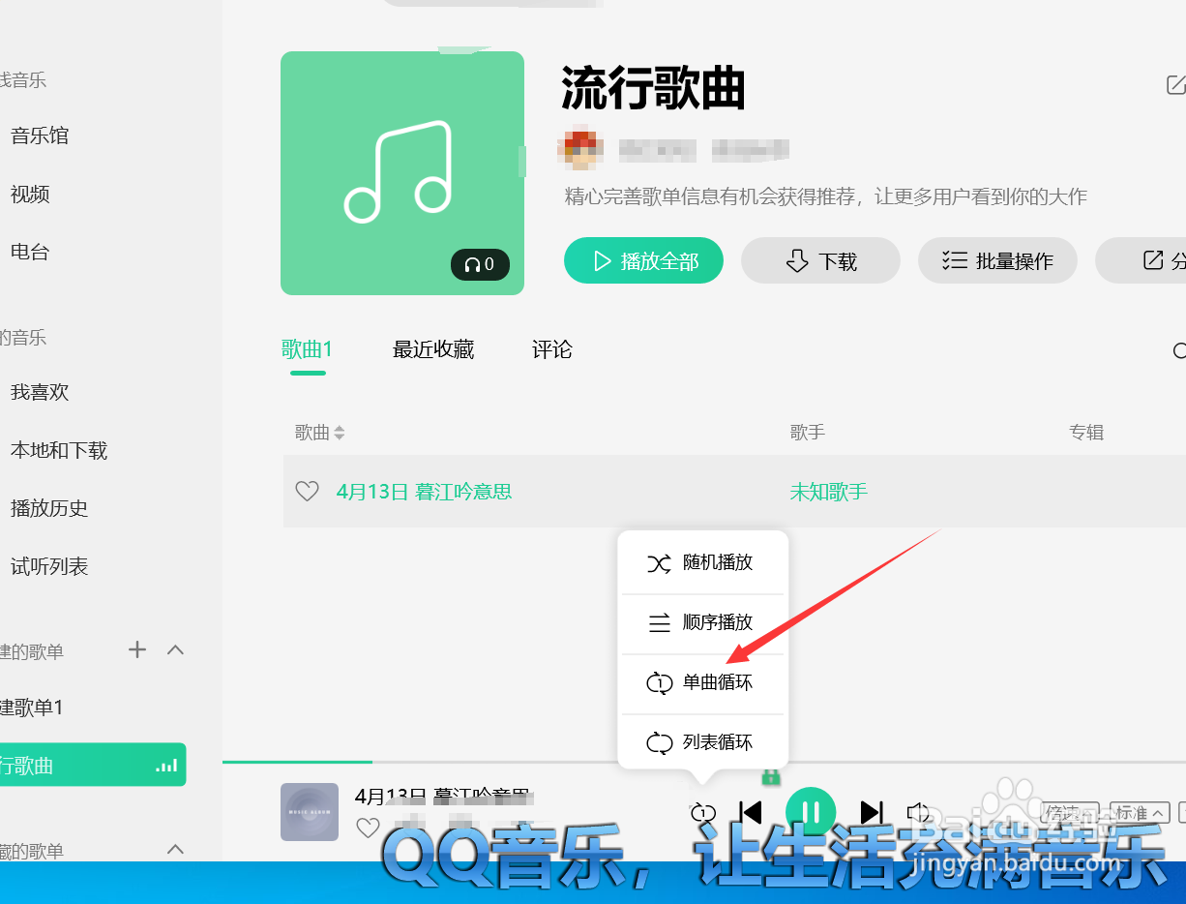The image size is (1186, 904).
Task: Expand the 藏的歌单 section chevron
Action: coord(175,850)
